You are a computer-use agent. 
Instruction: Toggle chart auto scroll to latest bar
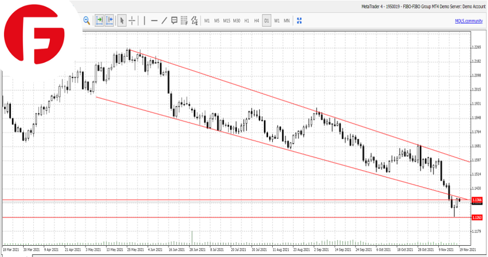[99, 21]
